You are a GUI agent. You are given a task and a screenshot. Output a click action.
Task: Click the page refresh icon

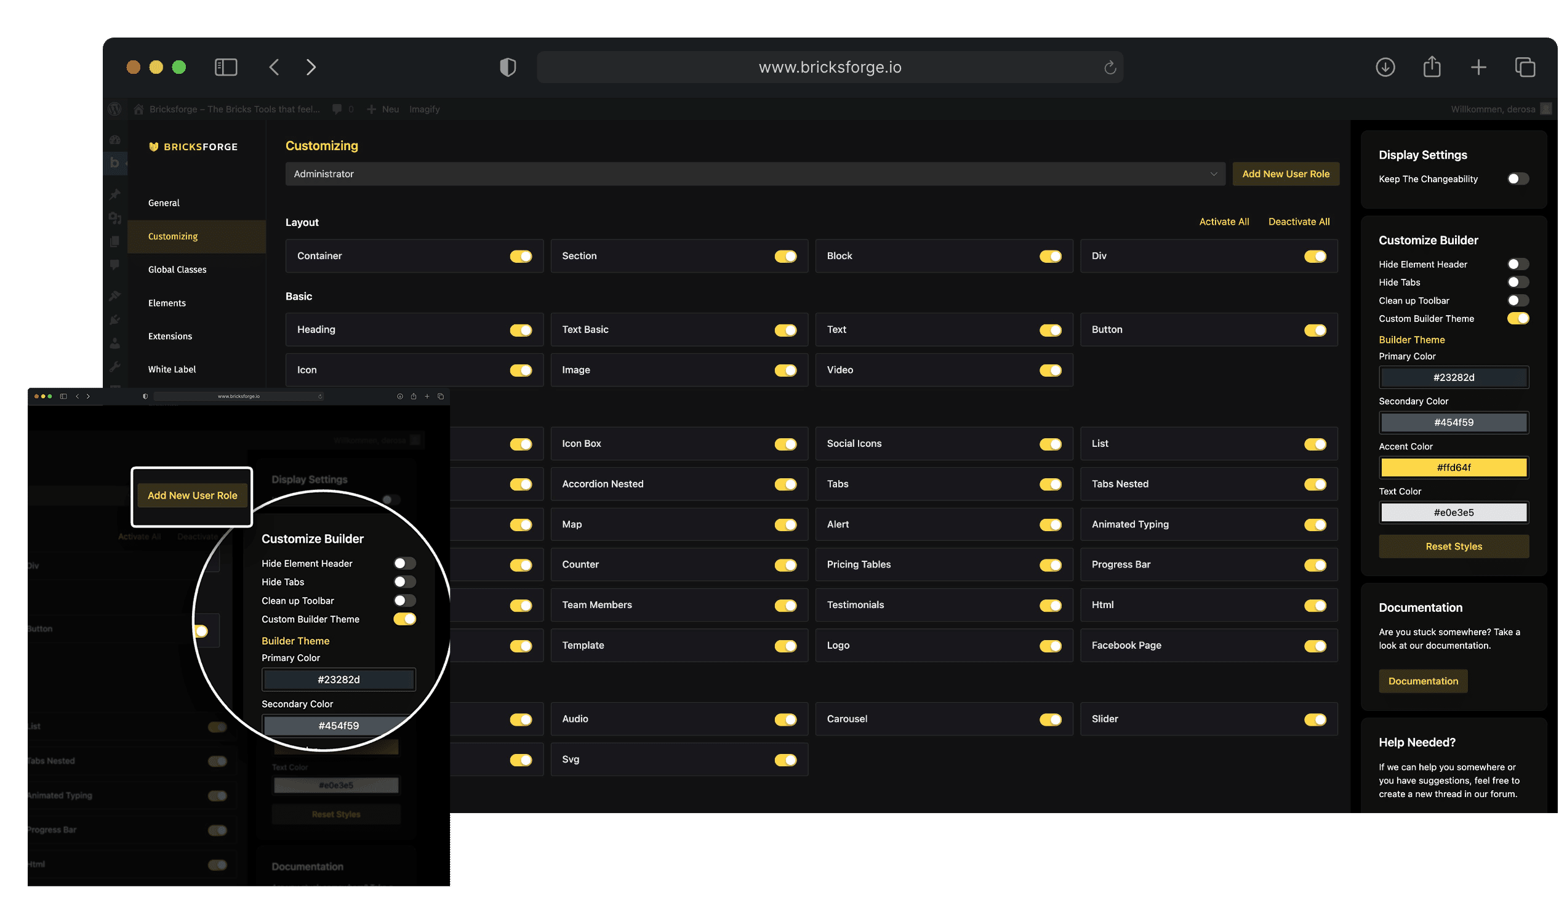point(1110,68)
